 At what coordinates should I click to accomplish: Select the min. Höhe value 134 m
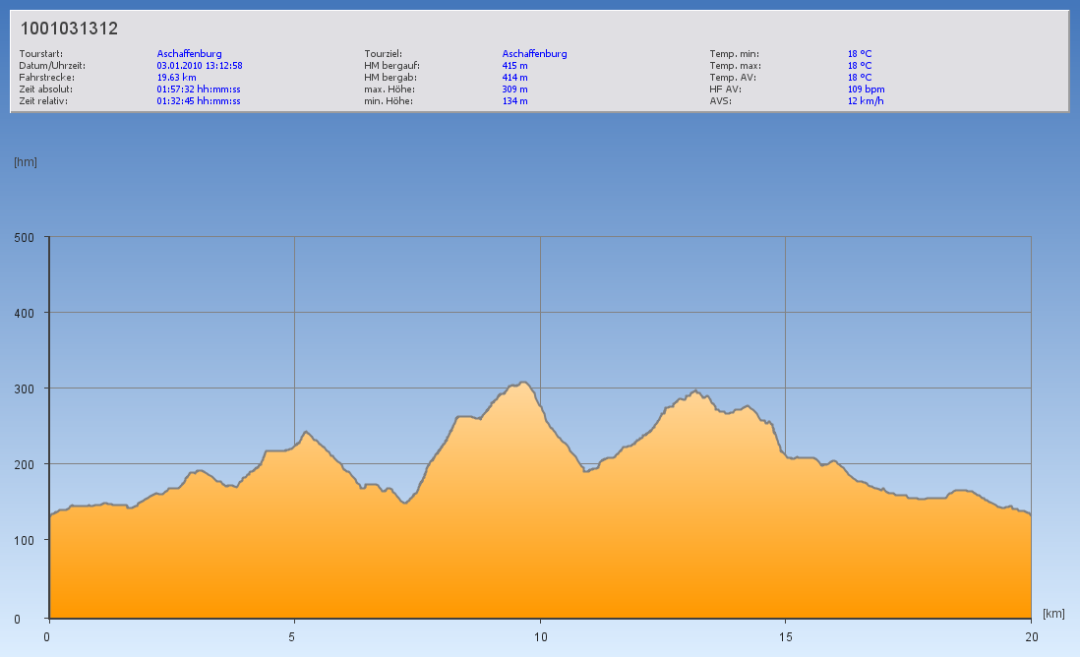(515, 100)
